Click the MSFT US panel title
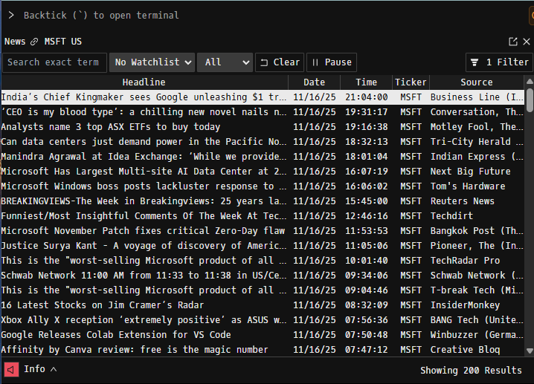 63,42
